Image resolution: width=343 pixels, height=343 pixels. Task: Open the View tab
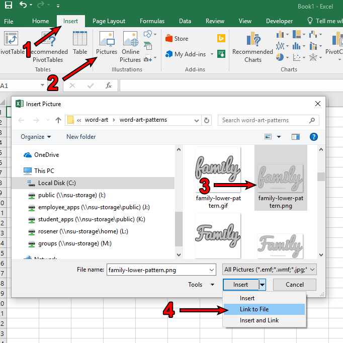coord(245,21)
